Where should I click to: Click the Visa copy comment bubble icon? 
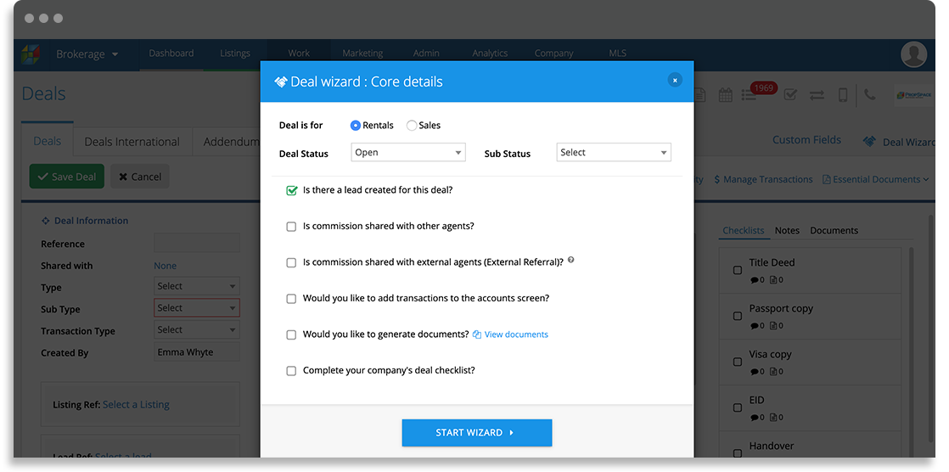(x=754, y=372)
